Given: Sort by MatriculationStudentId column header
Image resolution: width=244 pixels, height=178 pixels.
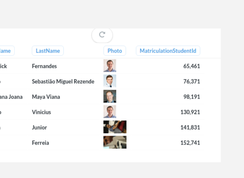Looking at the screenshot, I should pos(168,51).
